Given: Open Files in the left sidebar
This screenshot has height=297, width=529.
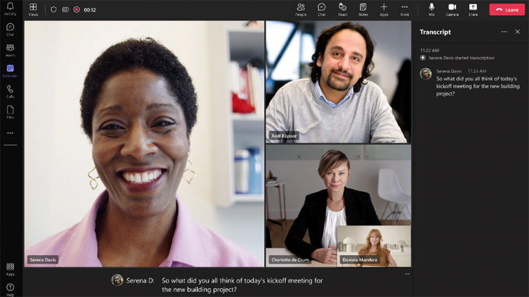Looking at the screenshot, I should tap(10, 111).
